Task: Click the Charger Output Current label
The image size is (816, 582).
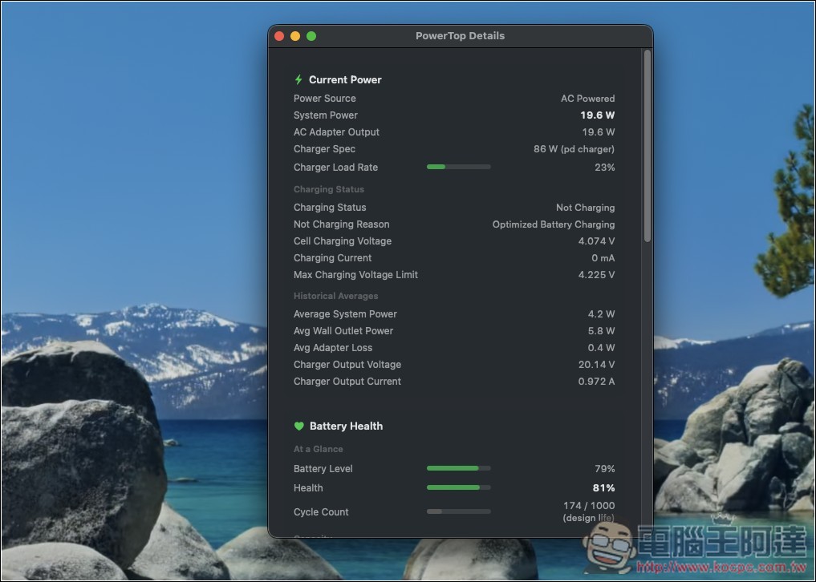Action: pyautogui.click(x=347, y=382)
